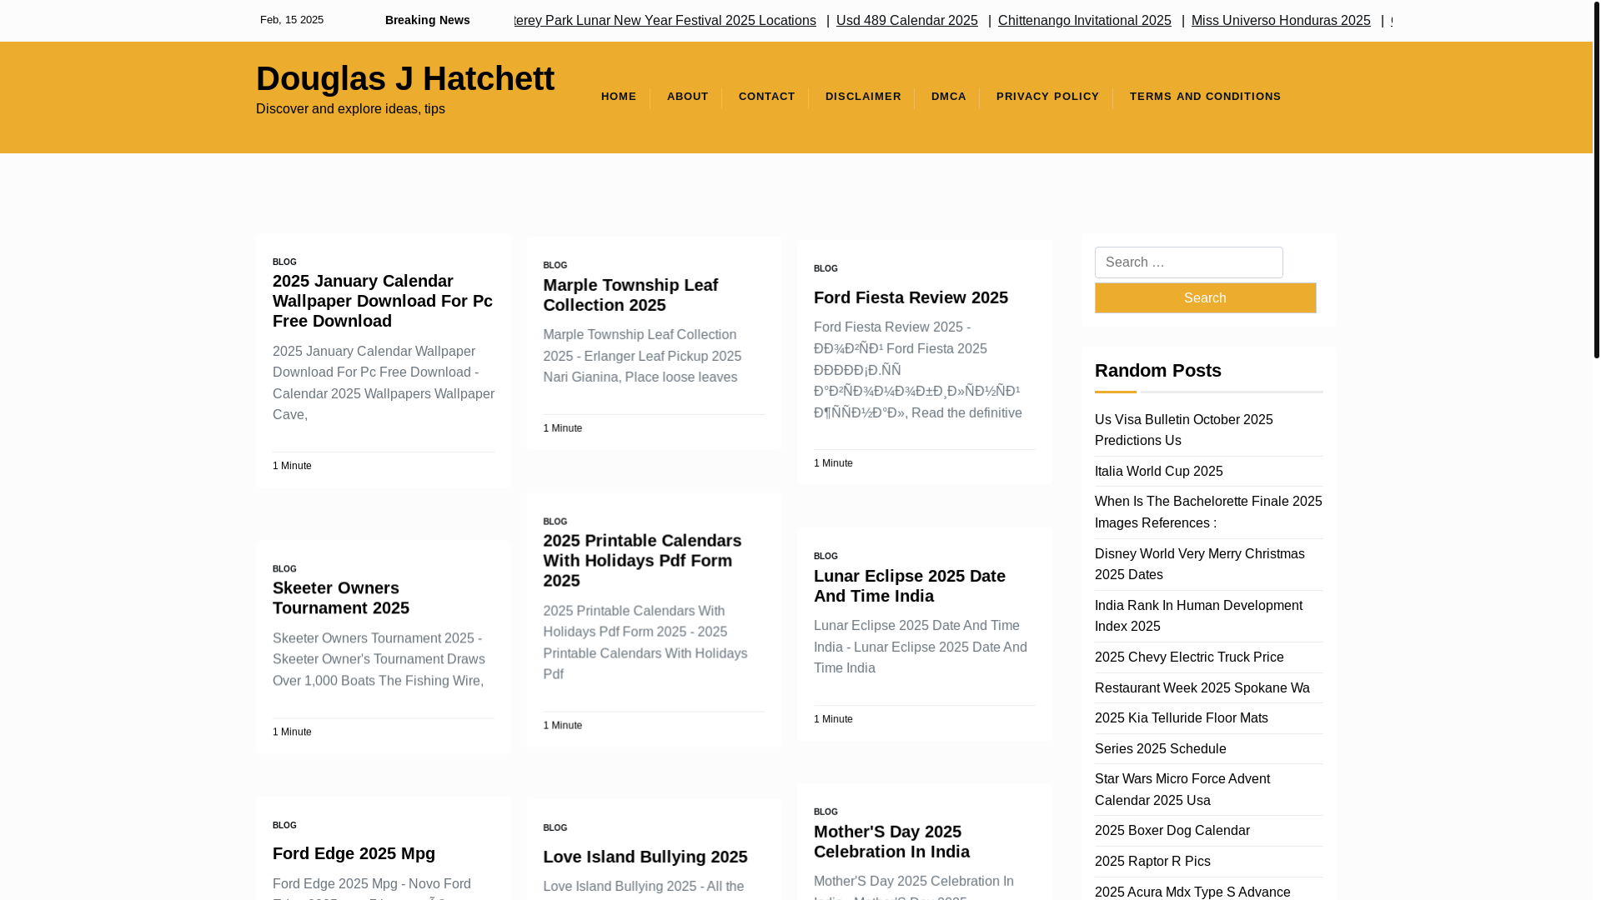Click the Search input field
1601x900 pixels.
[1188, 262]
